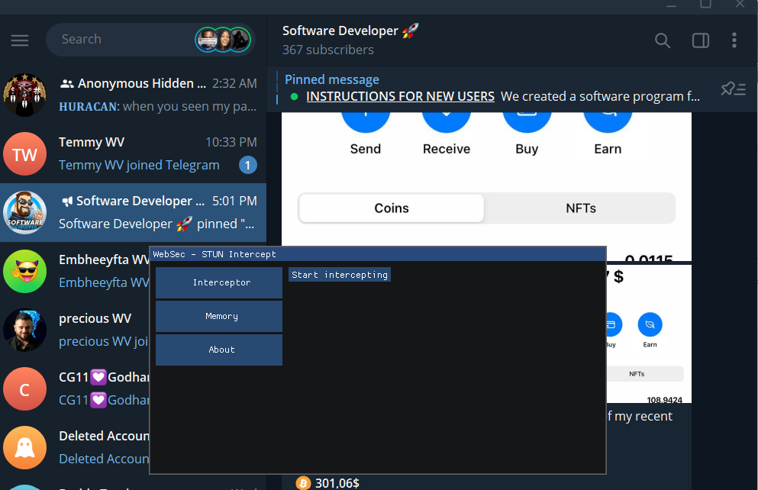Open the Telegram hamburger menu
This screenshot has height=490, width=758.
pyautogui.click(x=20, y=40)
